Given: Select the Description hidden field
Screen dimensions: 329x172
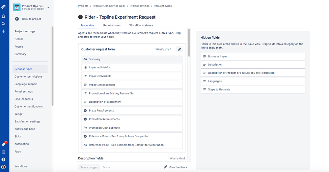Looking at the screenshot, I should click(253, 65).
